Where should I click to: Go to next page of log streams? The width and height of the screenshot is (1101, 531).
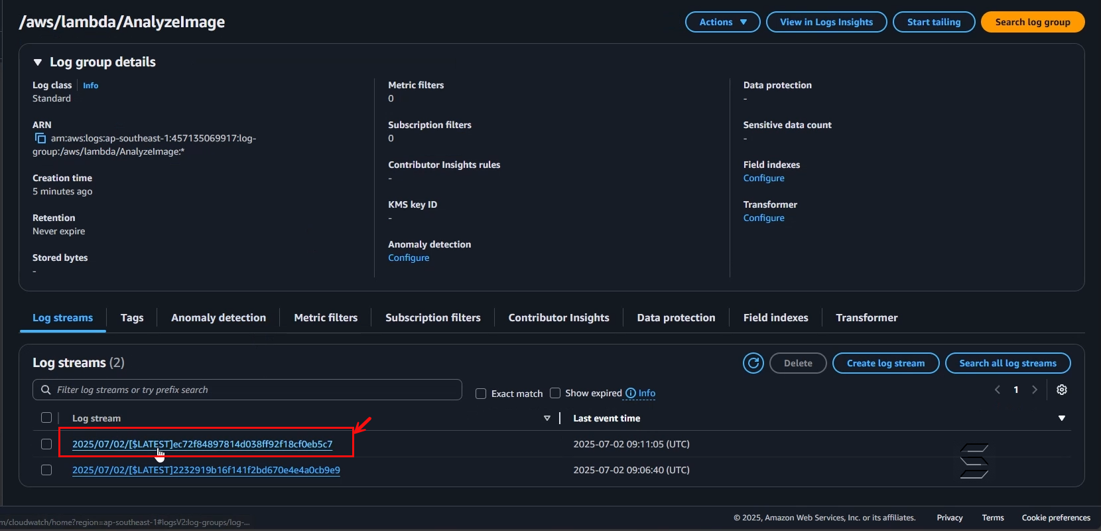coord(1034,390)
